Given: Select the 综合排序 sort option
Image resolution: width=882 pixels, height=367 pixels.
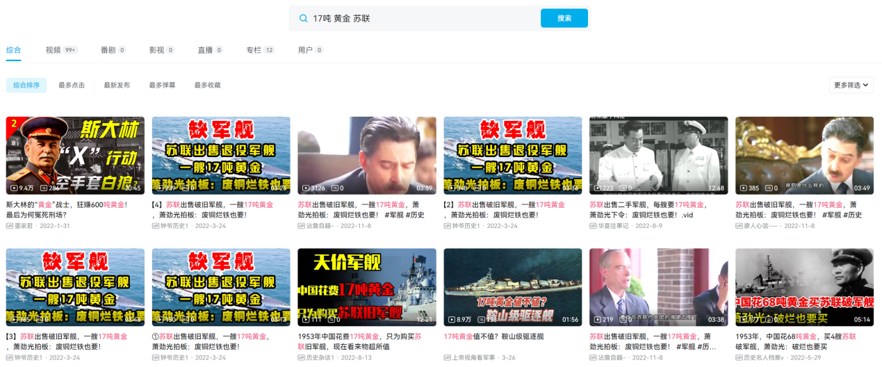Looking at the screenshot, I should tap(26, 85).
